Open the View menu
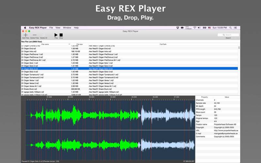The image size is (261, 163). pos(58,28)
